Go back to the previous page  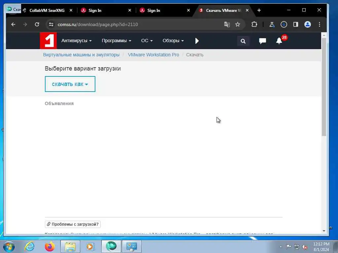pyautogui.click(x=13, y=24)
